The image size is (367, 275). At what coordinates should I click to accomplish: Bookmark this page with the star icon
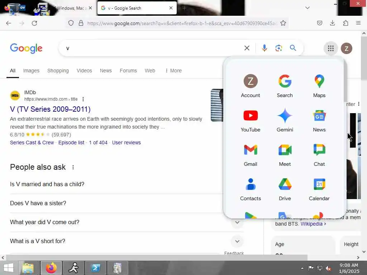(283, 23)
